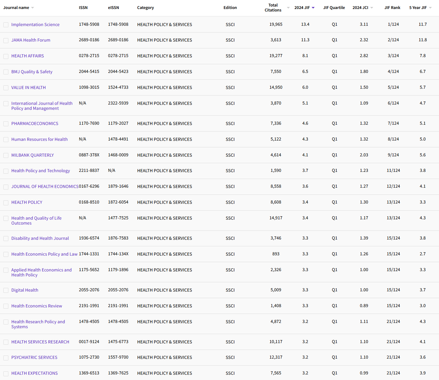Screen dimensions: 439x380
Task: Click the Edition column header
Action: (230, 8)
